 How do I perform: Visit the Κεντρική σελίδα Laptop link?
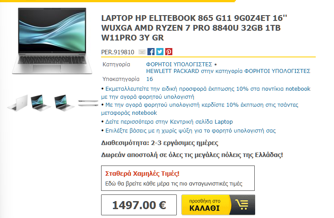[x=169, y=122]
